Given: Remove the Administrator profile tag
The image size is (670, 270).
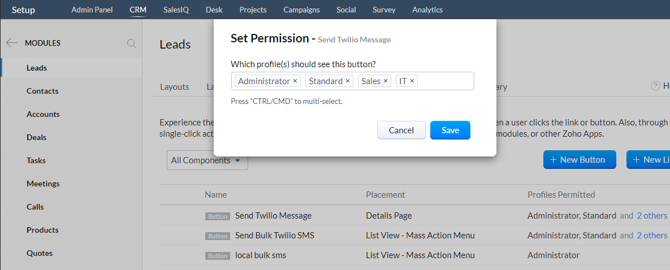Looking at the screenshot, I should click(295, 81).
